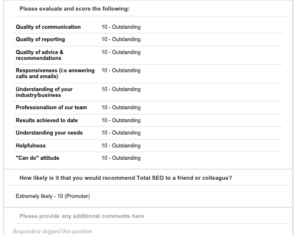Viewport: 296px width, 235px height.
Task: Click the Responsiveness row label
Action: click(55, 73)
